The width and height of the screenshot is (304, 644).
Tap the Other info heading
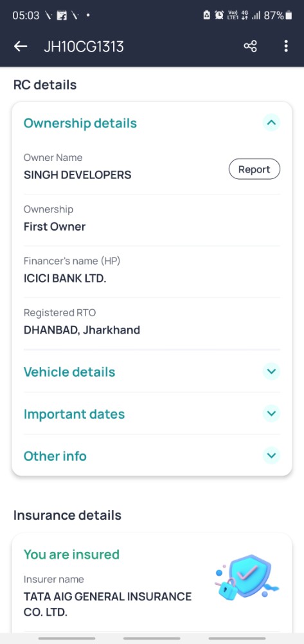coord(55,456)
